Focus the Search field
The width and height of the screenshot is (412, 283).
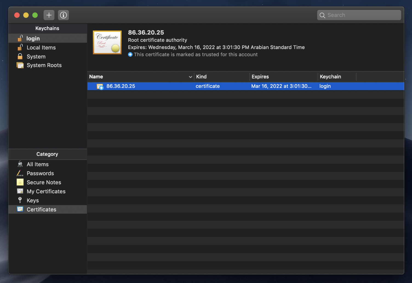pos(359,15)
